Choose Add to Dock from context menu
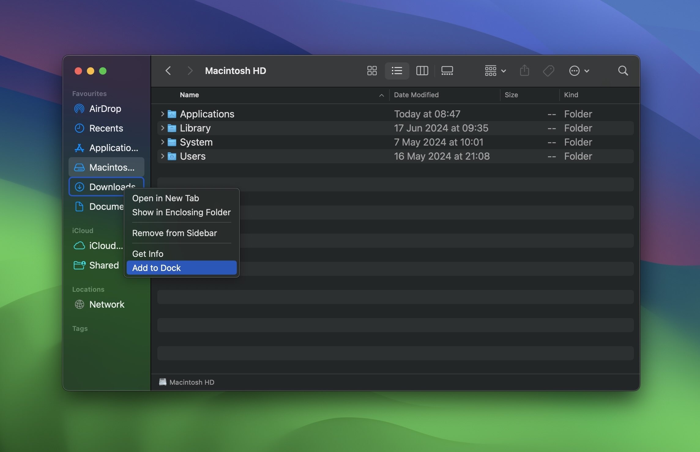Viewport: 700px width, 452px height. [181, 268]
